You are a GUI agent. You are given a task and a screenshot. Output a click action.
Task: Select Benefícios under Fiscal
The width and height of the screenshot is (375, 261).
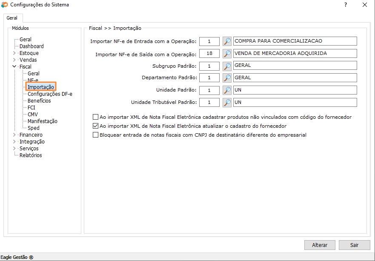[39, 101]
